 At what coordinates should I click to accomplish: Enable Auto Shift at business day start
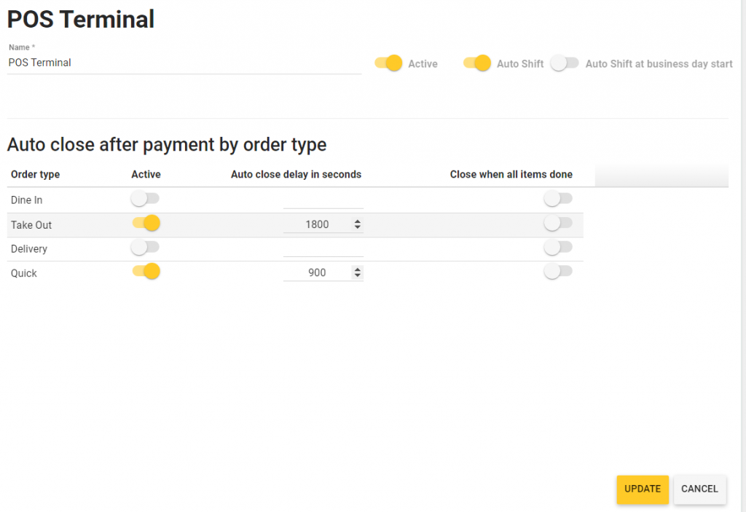[x=565, y=63]
